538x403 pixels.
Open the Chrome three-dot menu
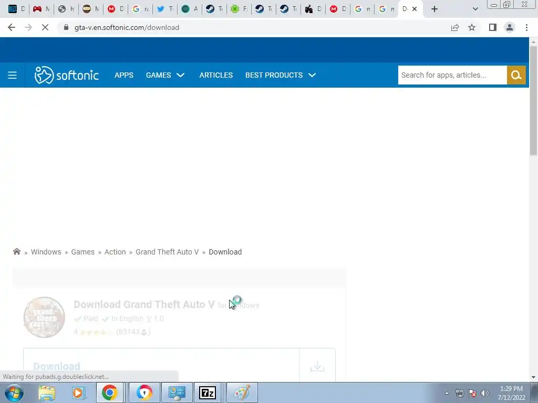(526, 27)
